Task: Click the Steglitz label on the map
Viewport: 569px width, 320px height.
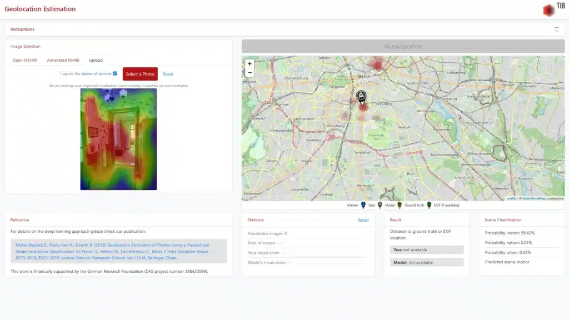Action: click(x=307, y=161)
